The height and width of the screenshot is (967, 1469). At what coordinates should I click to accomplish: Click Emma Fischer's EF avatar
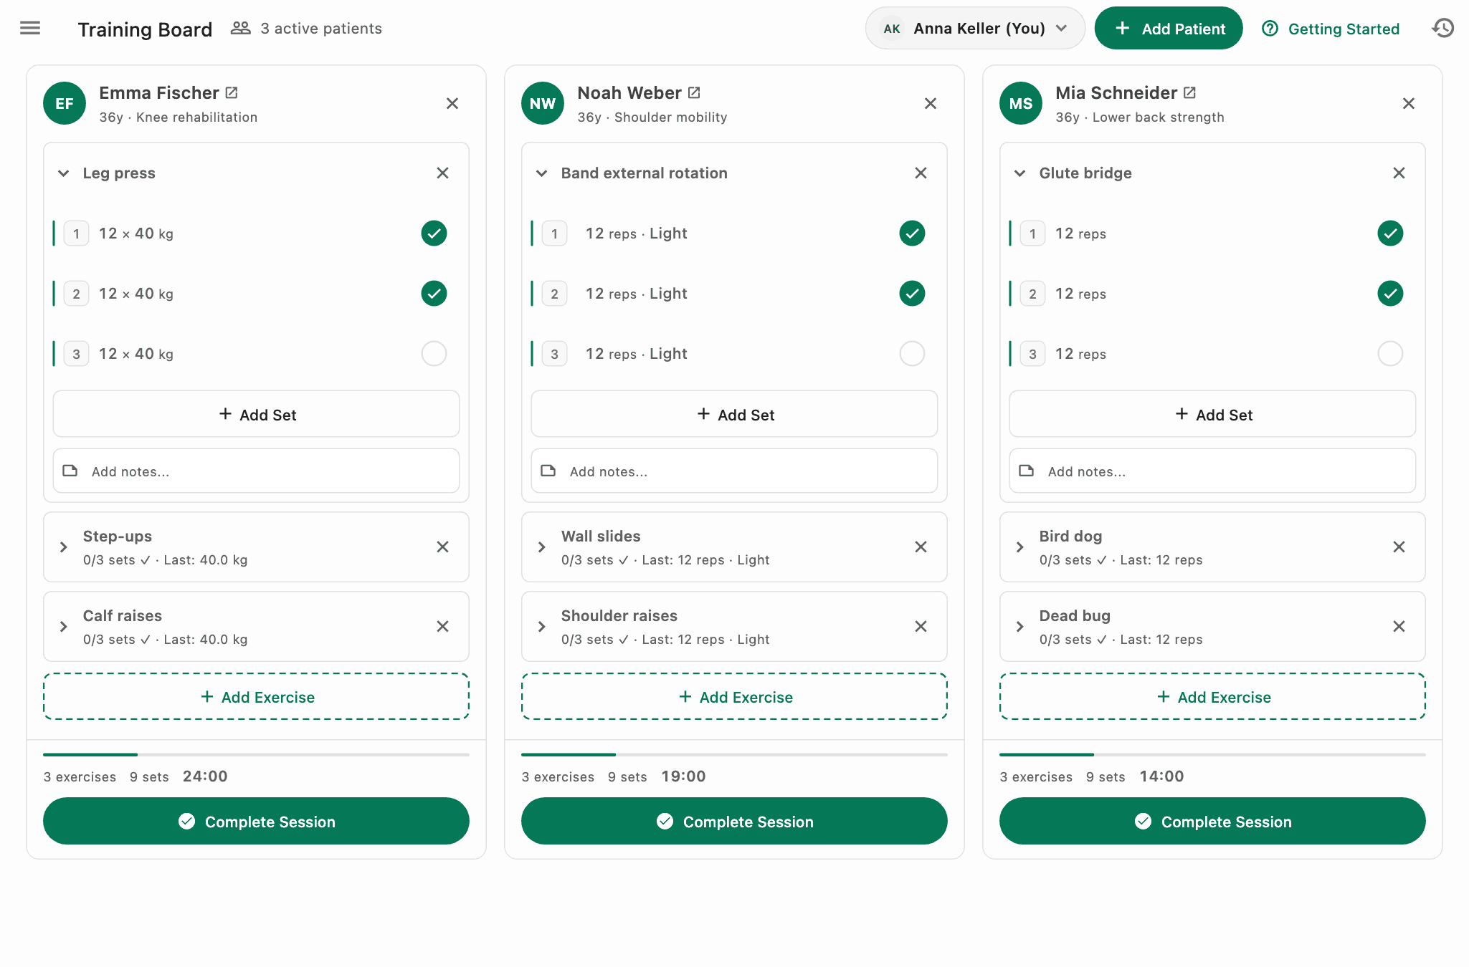(65, 103)
